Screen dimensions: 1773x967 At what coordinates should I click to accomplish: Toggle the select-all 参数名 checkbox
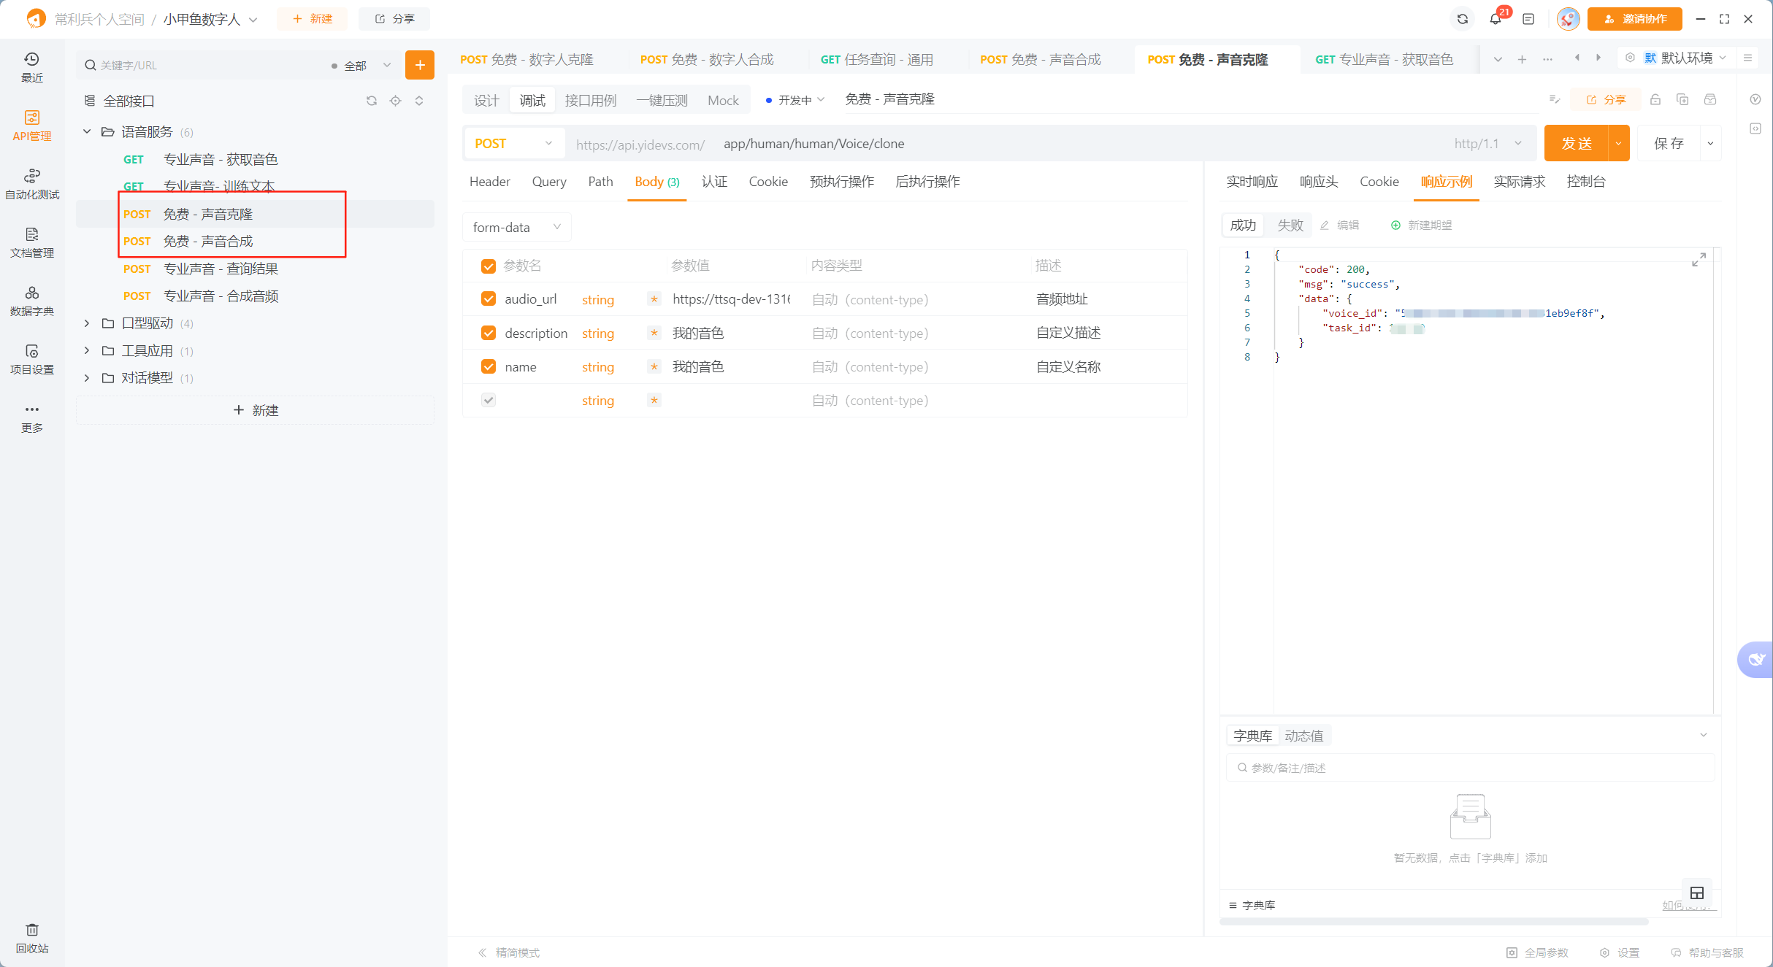coord(489,266)
